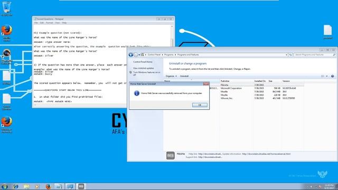Select the lower Firefox desktop shortcut
The image size is (338, 190).
point(6,125)
